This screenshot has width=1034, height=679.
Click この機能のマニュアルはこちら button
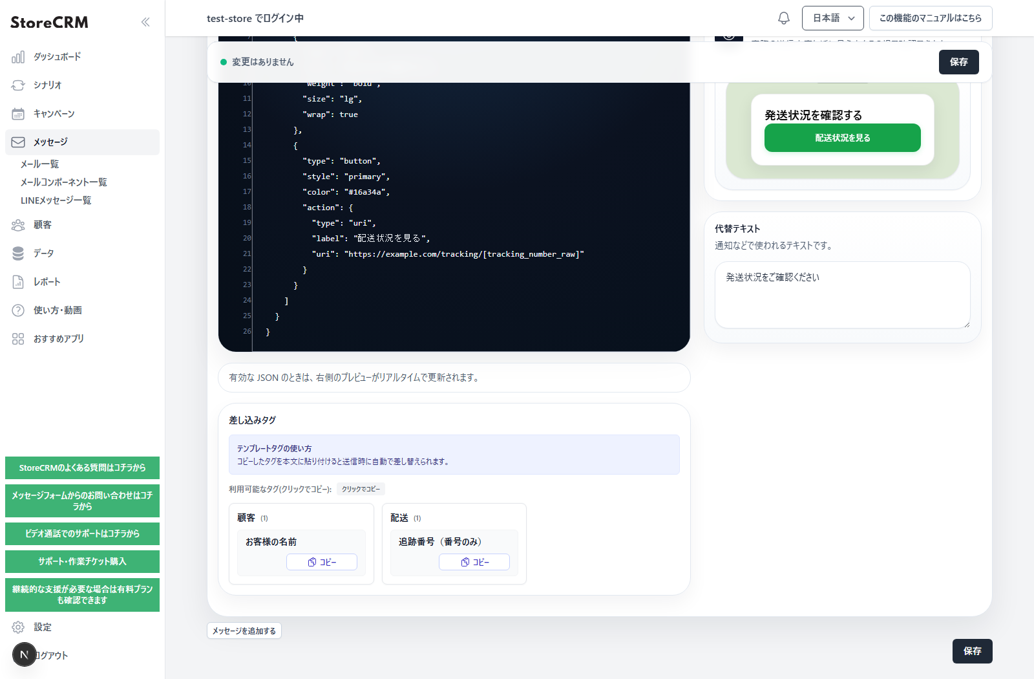(931, 18)
